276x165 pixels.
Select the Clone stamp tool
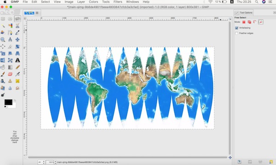point(10,81)
